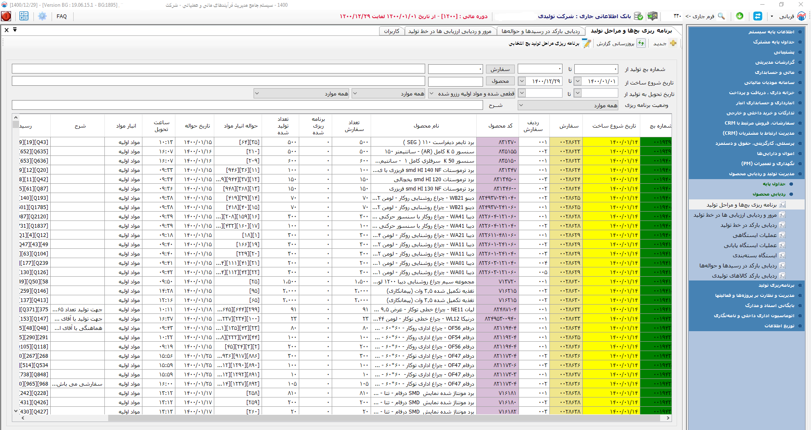Click the magnifier search form icon
Viewport: 811px width, 430px height.
[721, 16]
